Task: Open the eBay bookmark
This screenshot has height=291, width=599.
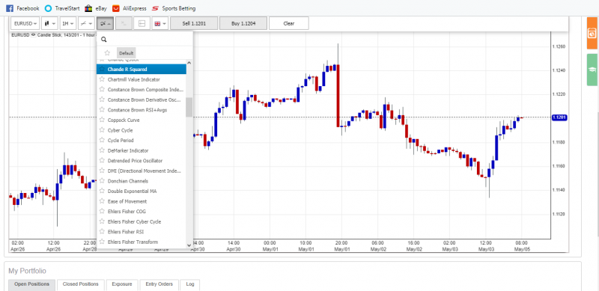Action: click(96, 8)
